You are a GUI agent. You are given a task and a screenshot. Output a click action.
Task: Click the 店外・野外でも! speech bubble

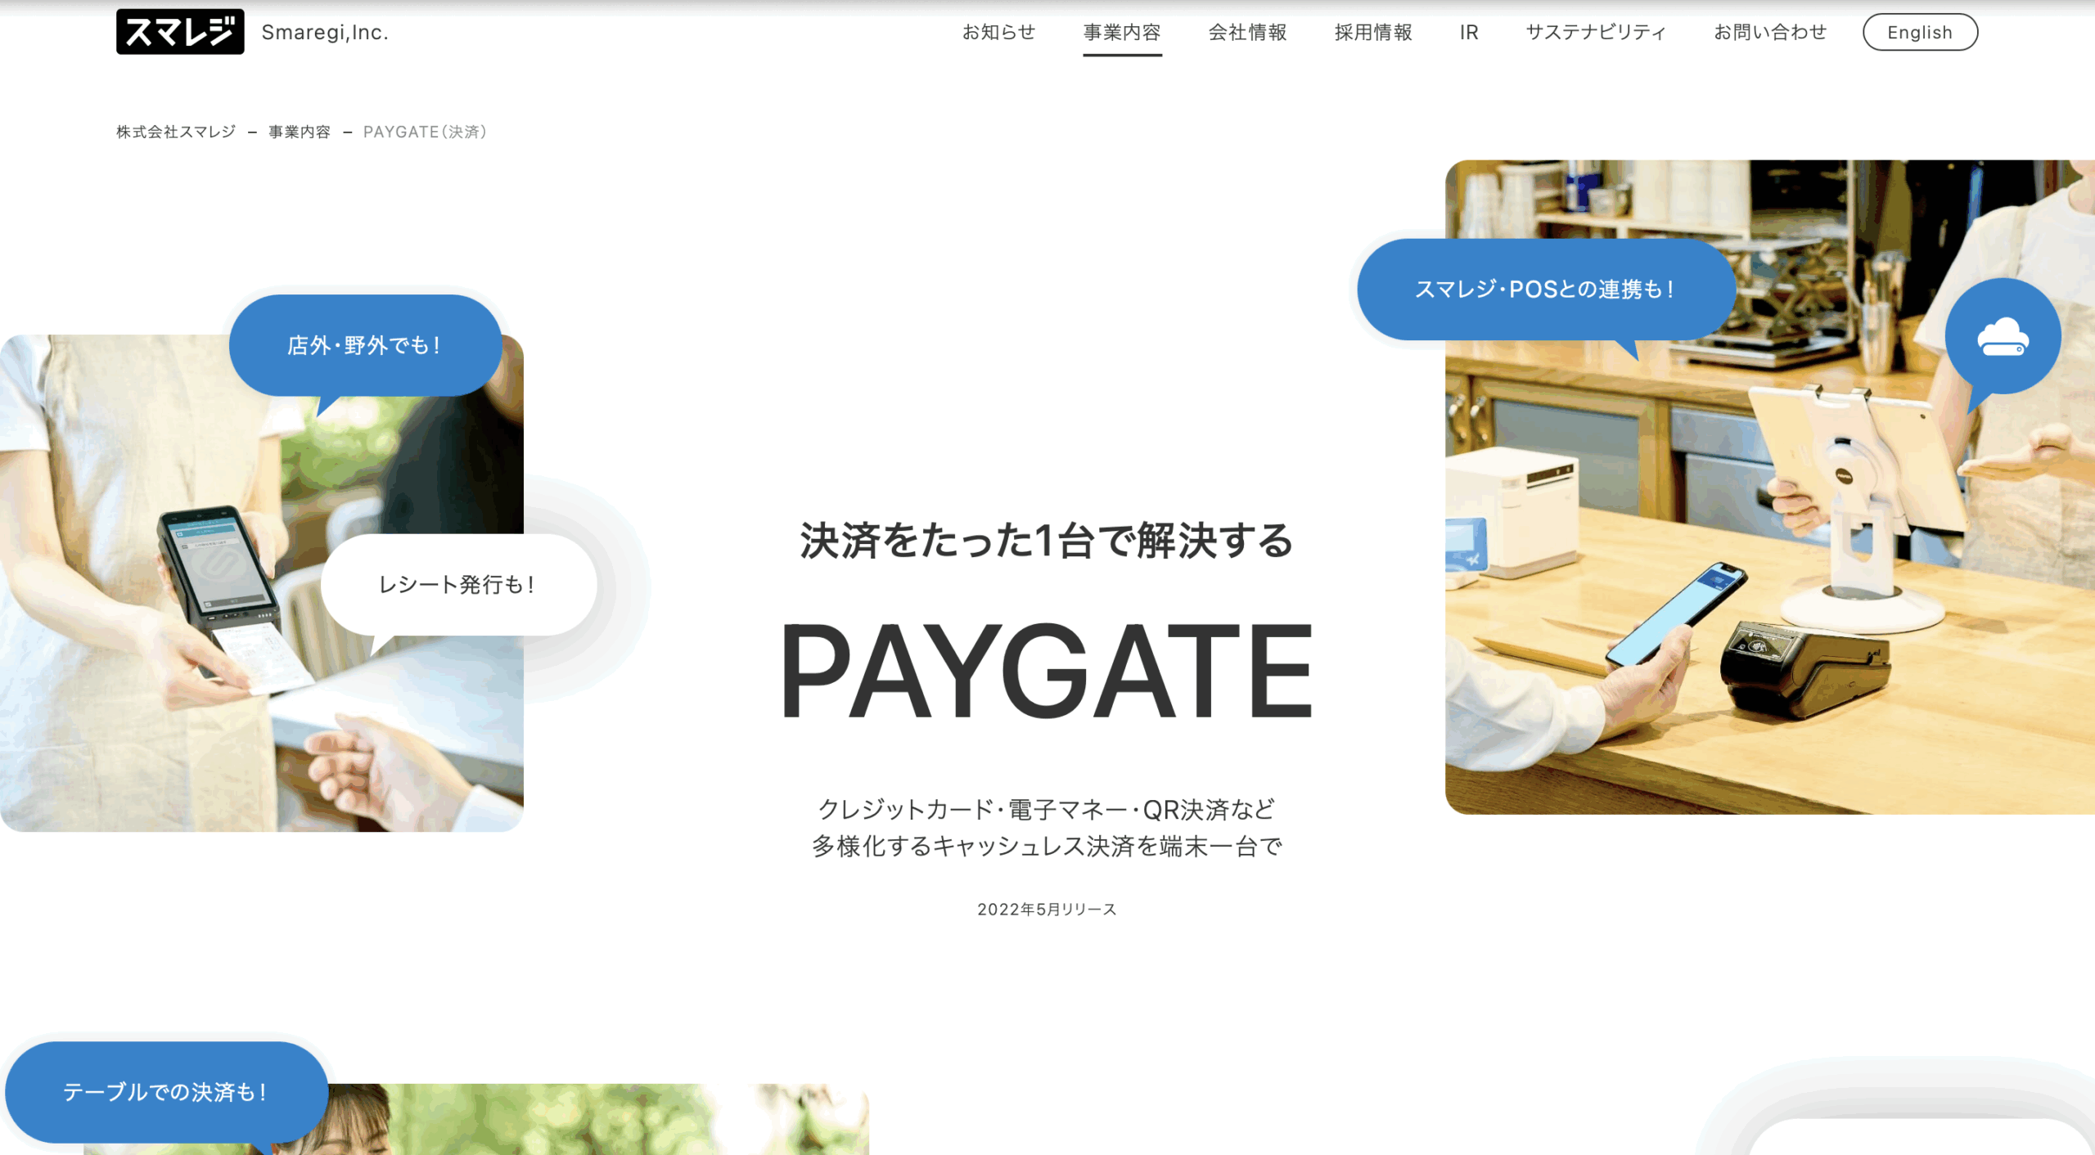(x=365, y=345)
